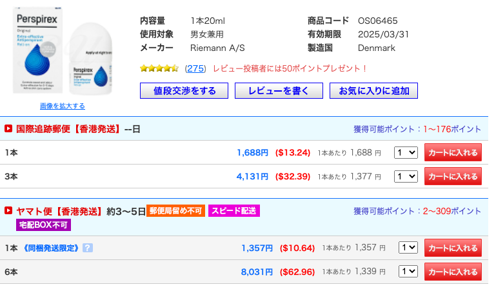Click the price 8,031円
496x291 pixels.
[x=257, y=272]
